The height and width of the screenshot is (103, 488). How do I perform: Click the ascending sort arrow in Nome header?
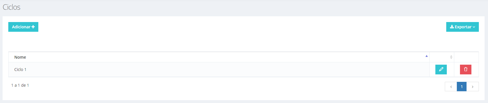(426, 56)
